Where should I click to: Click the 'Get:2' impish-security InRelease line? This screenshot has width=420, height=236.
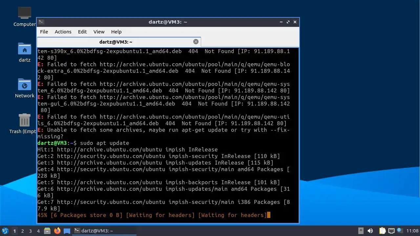point(159,156)
